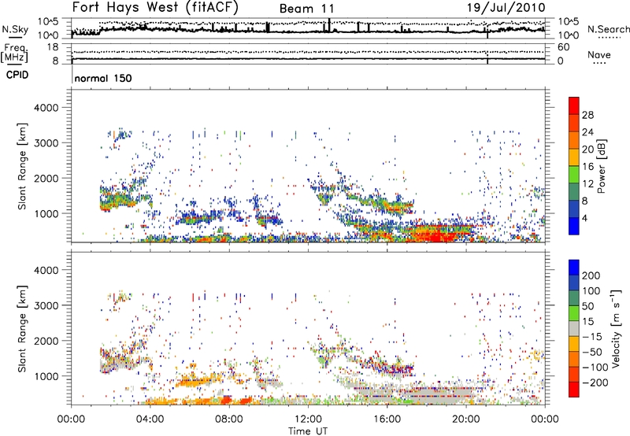The height and width of the screenshot is (436, 630).
Task: Click the "Nave" legend label
Action: 598,55
